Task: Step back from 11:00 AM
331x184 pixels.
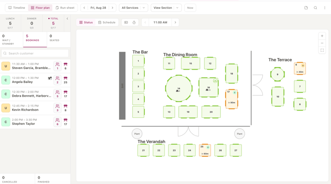Action: tap(145, 22)
